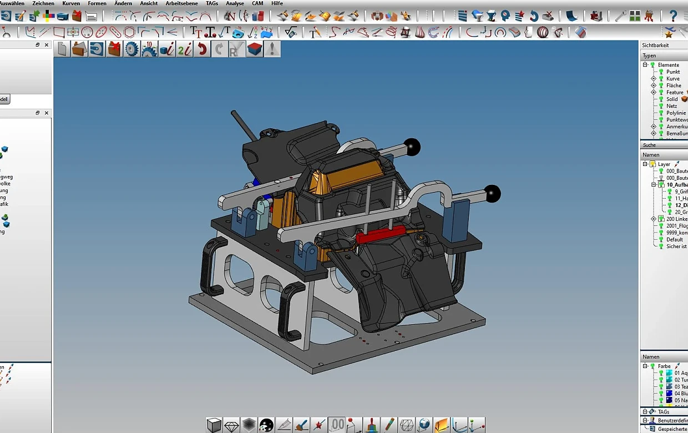
Task: Click the gear wheel icon in the viewport toolbar
Action: 131,49
